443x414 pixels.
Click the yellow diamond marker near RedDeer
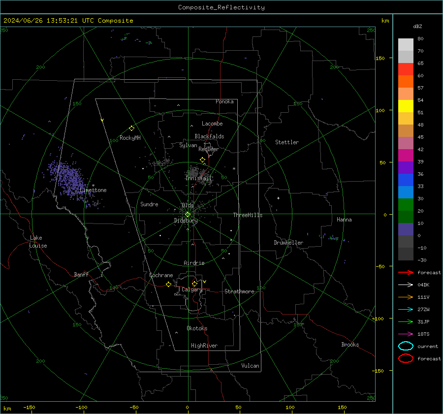[x=202, y=160]
